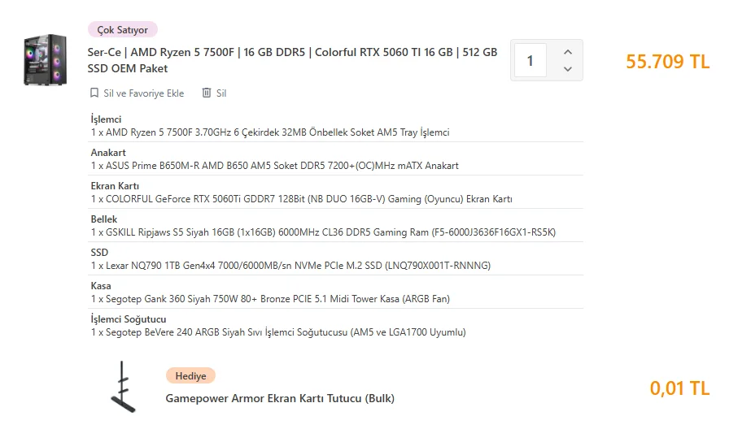Viewport: 729px width, 429px height.
Task: Click the COLORFUL GeForce RTX 5060Ti line
Action: [x=302, y=199]
